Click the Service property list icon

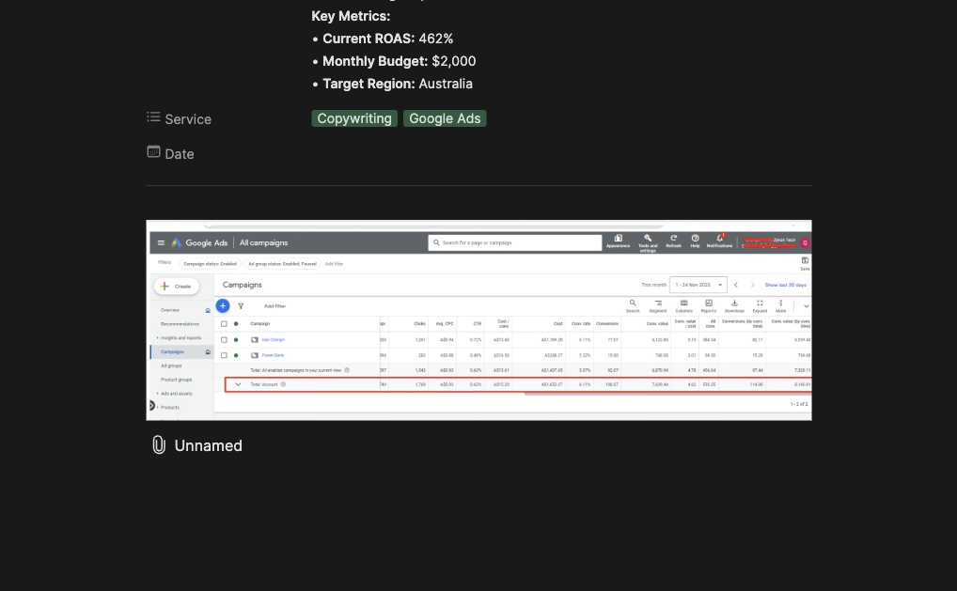153,117
